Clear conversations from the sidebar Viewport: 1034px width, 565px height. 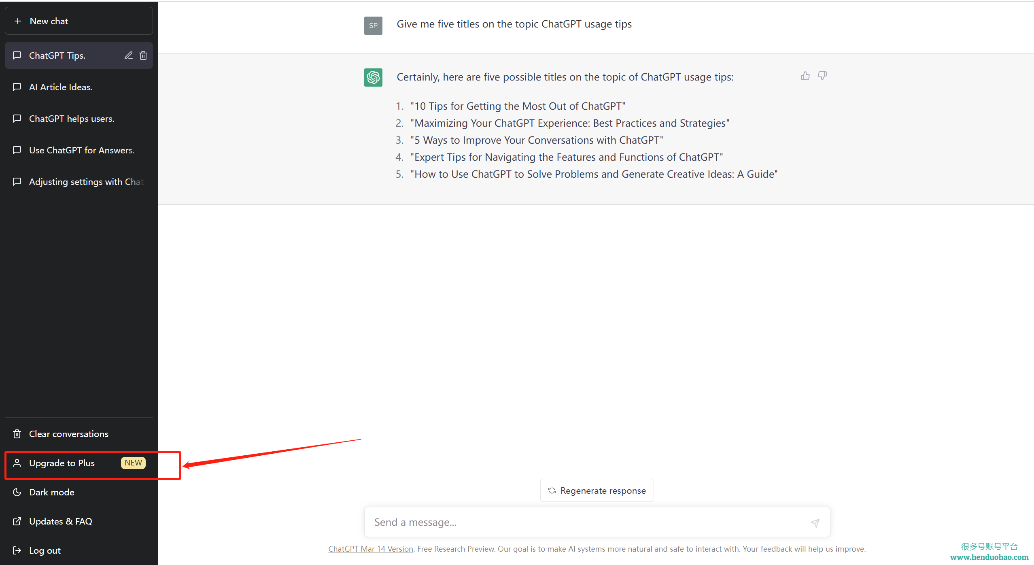(x=79, y=434)
